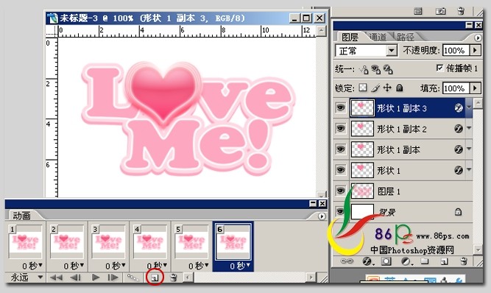Viewport: 491px width, 293px height.
Task: Click the Layers panel scrollbar up arrow
Action: click(x=478, y=103)
